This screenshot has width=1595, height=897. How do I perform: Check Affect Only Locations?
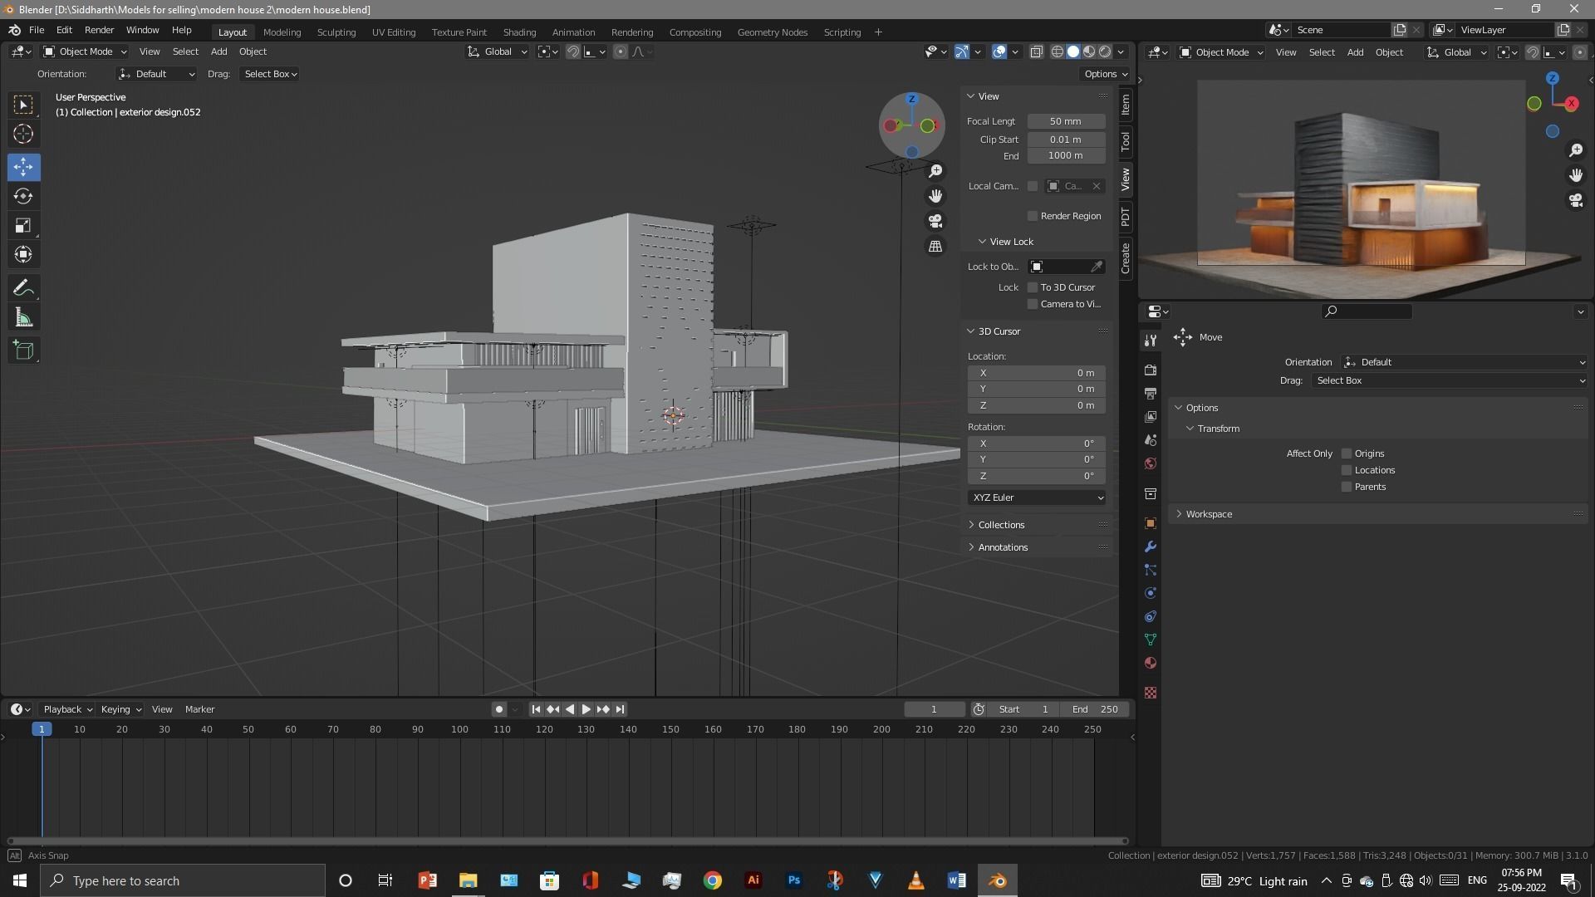point(1347,470)
